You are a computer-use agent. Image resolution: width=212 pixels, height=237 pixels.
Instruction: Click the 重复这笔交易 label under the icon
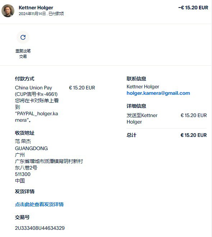pos(23,54)
